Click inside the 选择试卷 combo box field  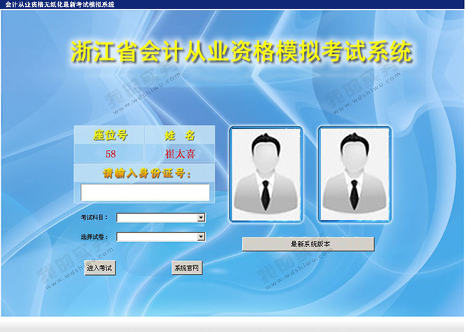pyautogui.click(x=156, y=237)
